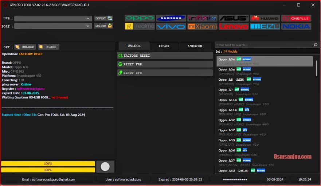The width and height of the screenshot is (321, 186).
Task: Select the Huawei brand logo
Action: [265, 19]
